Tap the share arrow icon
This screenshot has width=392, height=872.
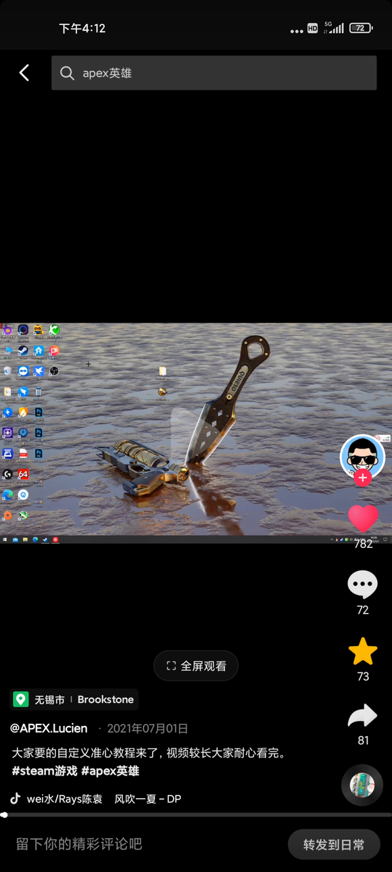click(x=363, y=716)
